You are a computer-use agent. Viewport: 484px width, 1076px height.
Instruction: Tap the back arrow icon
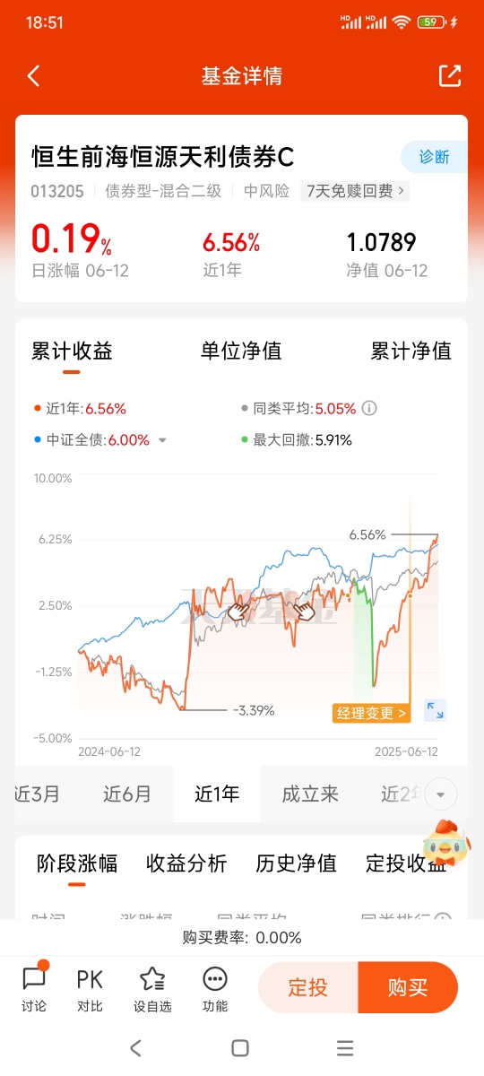pos(33,76)
